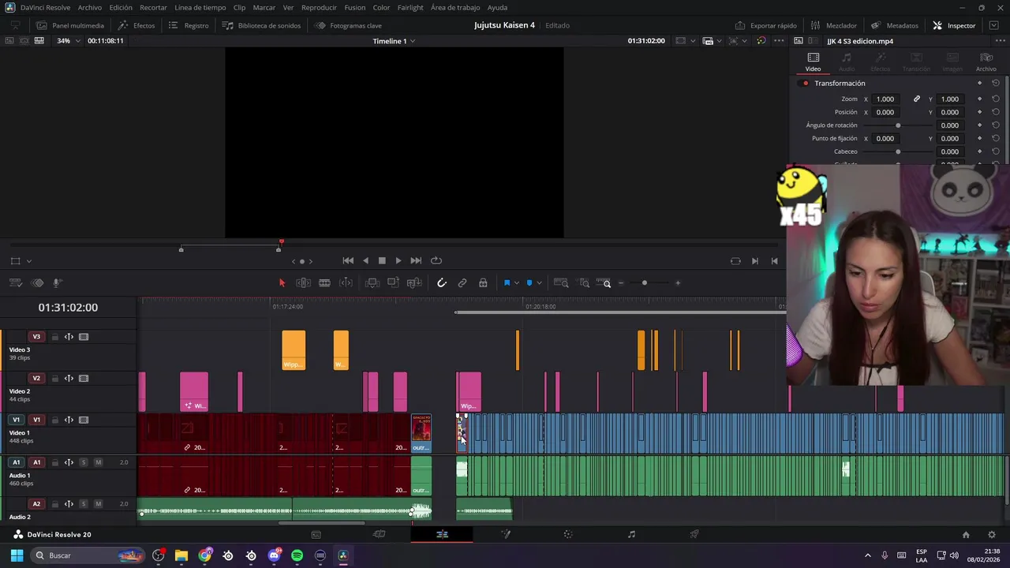The image size is (1010, 568).
Task: Click the insert clip edit icon
Action: 372,283
